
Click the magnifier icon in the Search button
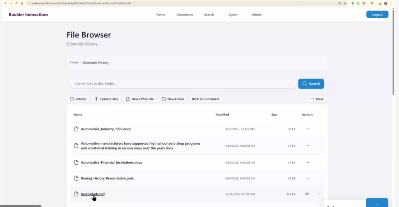pyautogui.click(x=305, y=84)
